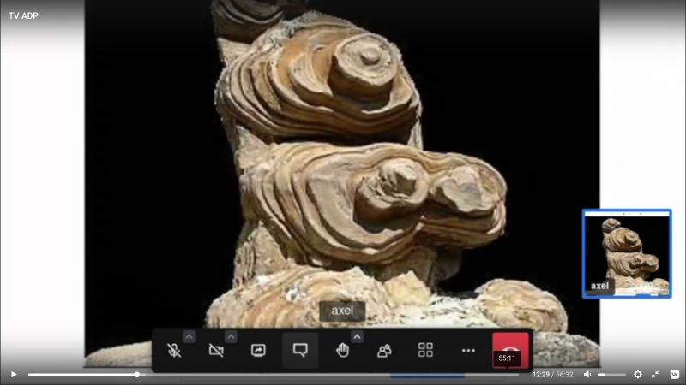The width and height of the screenshot is (686, 385).
Task: Hang up with the red button
Action: (x=510, y=350)
